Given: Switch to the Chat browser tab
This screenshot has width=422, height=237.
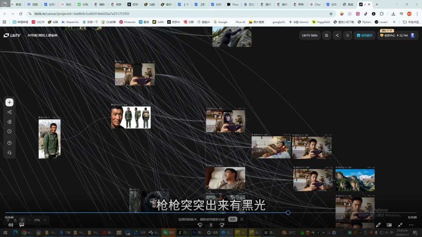Looking at the screenshot, I should pos(315,4).
